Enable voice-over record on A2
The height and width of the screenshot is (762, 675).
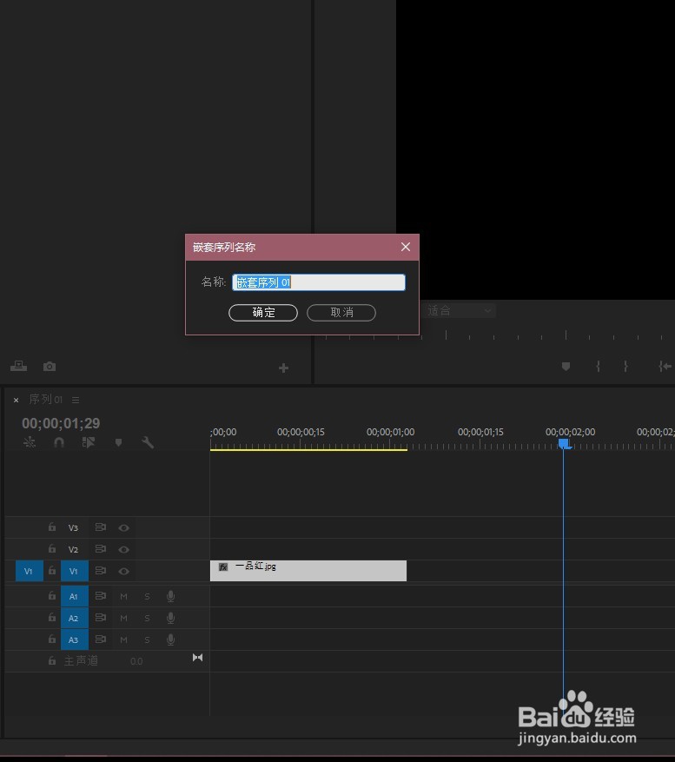[x=170, y=618]
